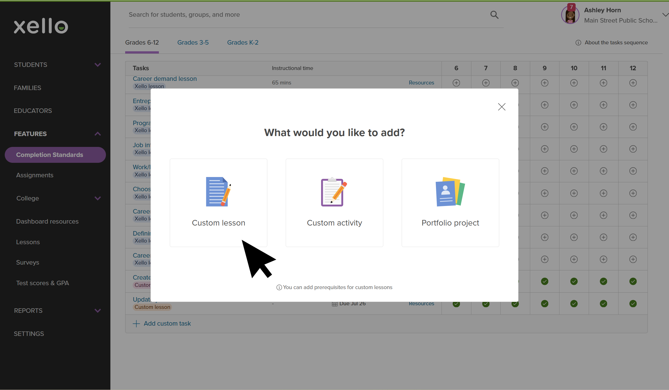Image resolution: width=669 pixels, height=390 pixels.
Task: Collapse the FEATURES sidebar section
Action: 97,134
